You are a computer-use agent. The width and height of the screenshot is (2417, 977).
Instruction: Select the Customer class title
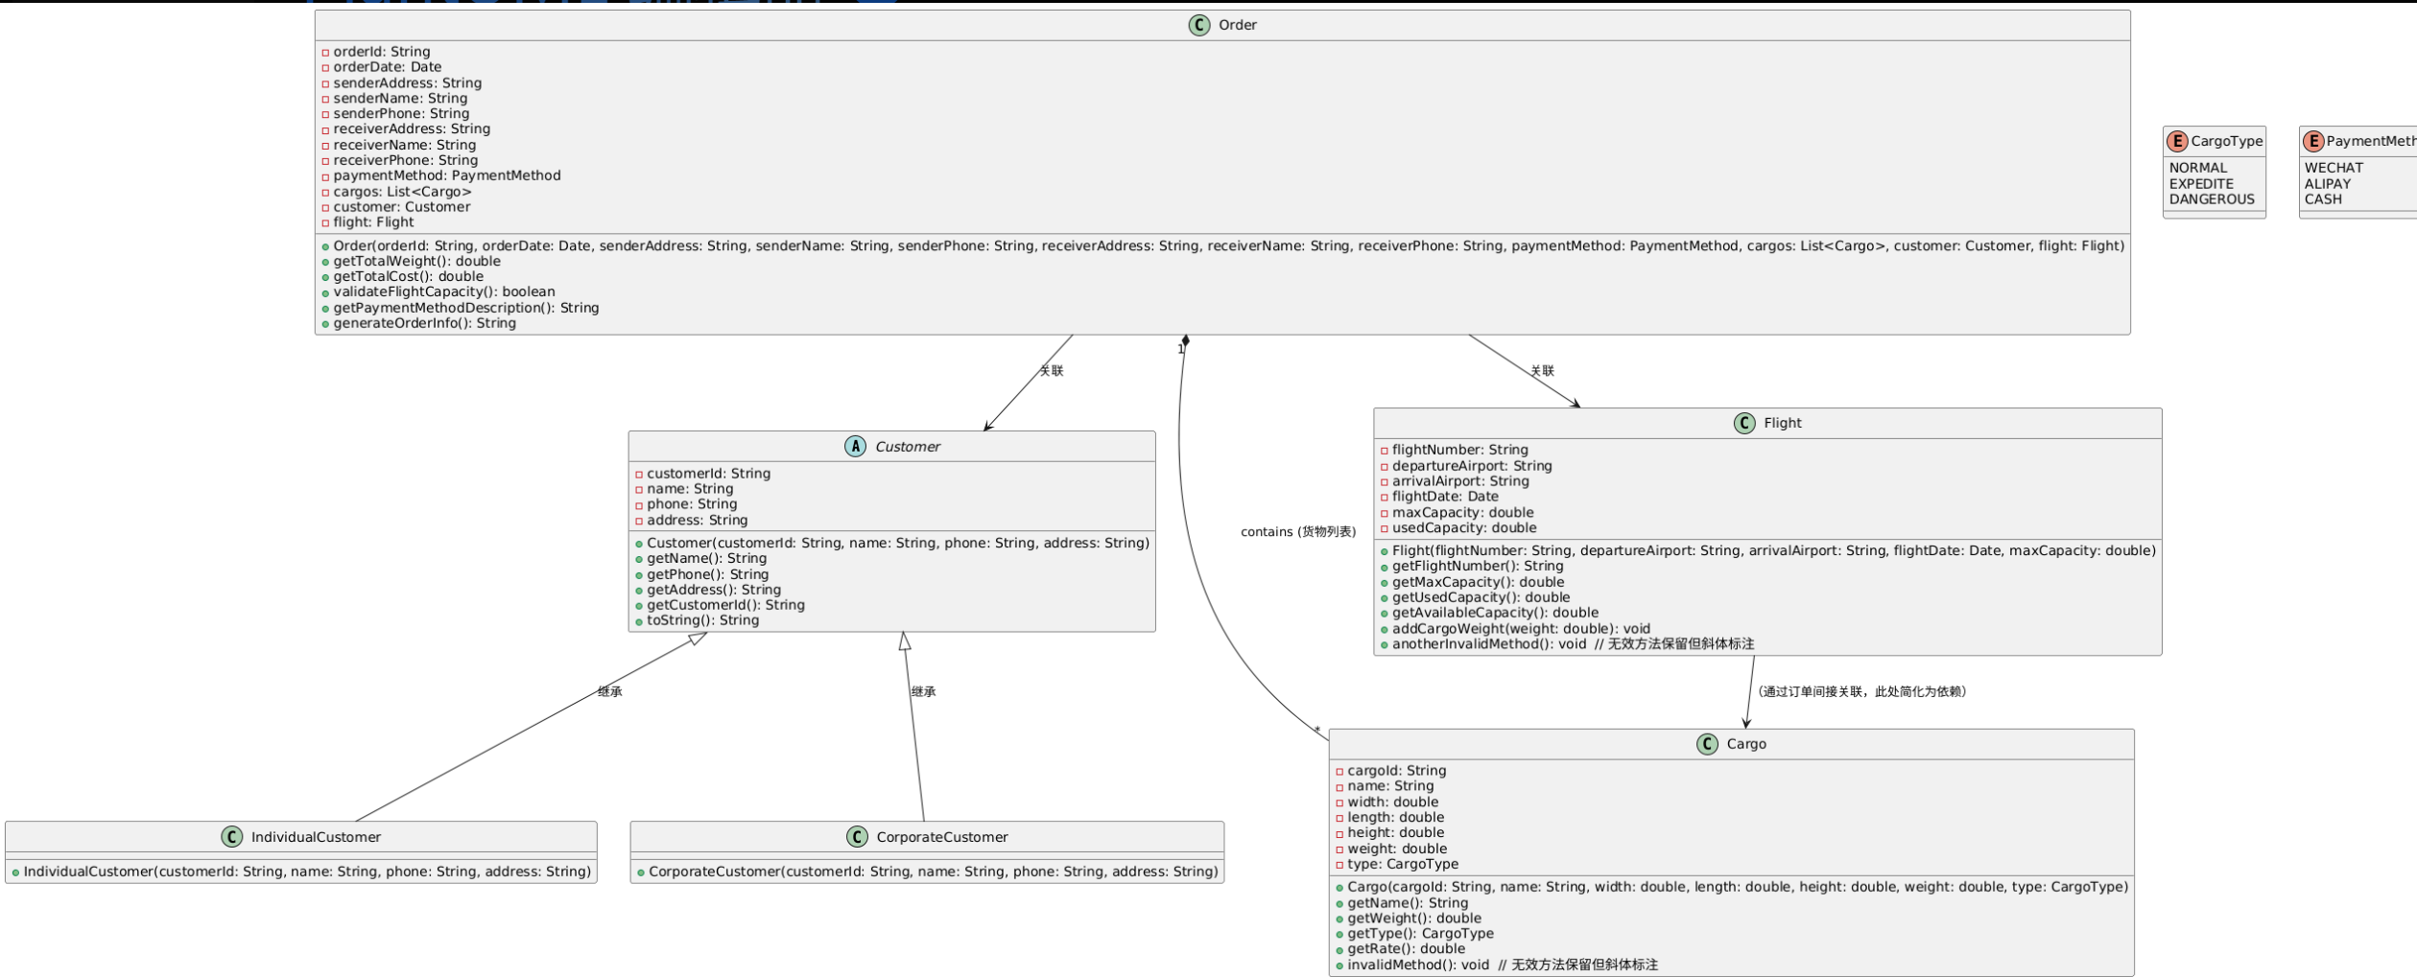(907, 447)
